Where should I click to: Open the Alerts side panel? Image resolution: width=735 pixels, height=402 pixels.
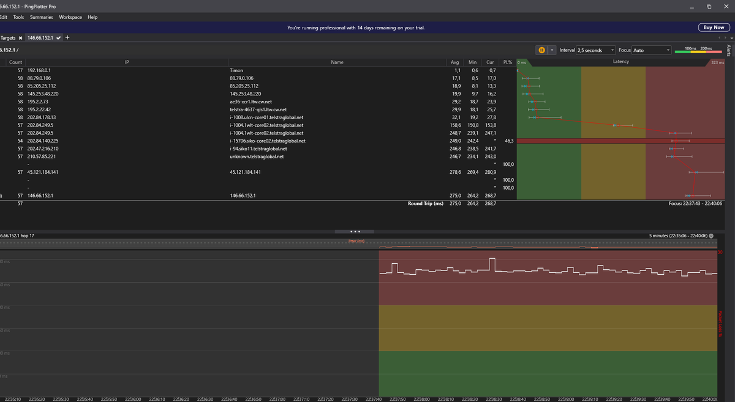728,50
